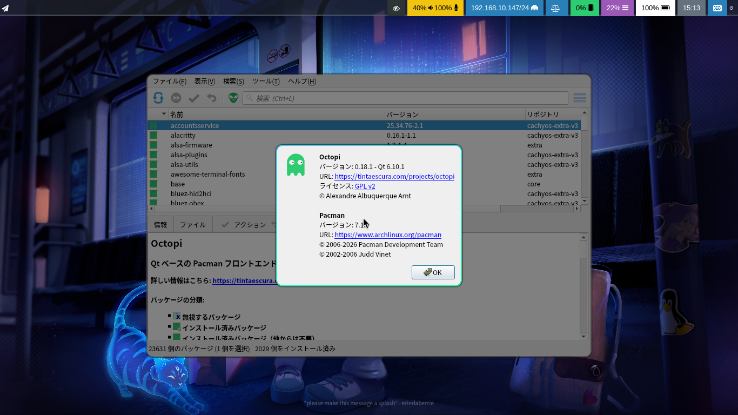
Task: Click the grey fast-forward system upgrade icon
Action: tap(176, 98)
